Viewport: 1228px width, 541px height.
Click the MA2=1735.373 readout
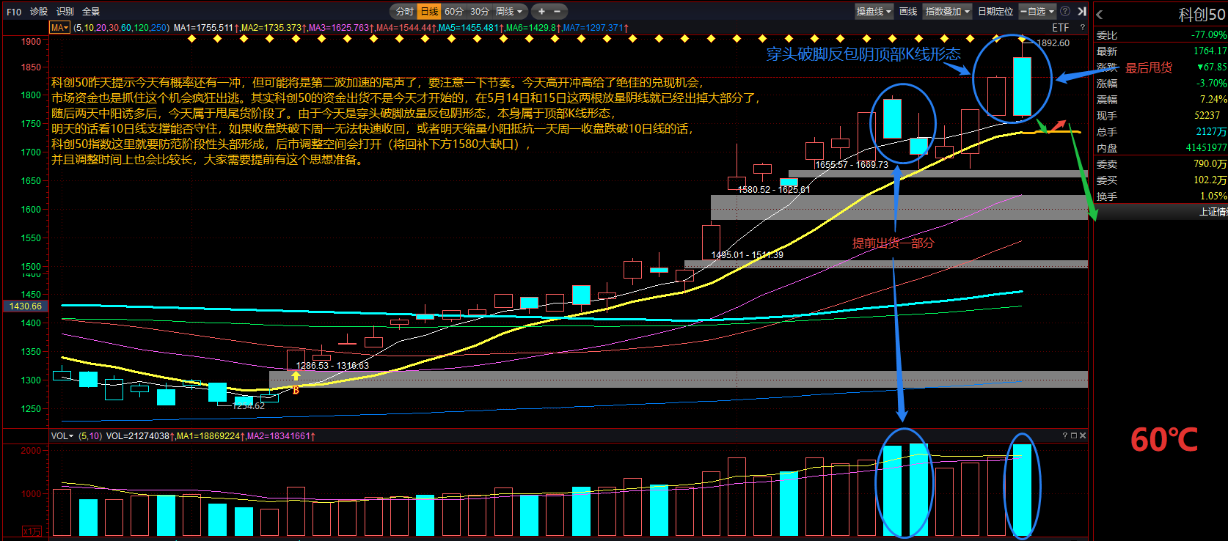pyautogui.click(x=273, y=28)
